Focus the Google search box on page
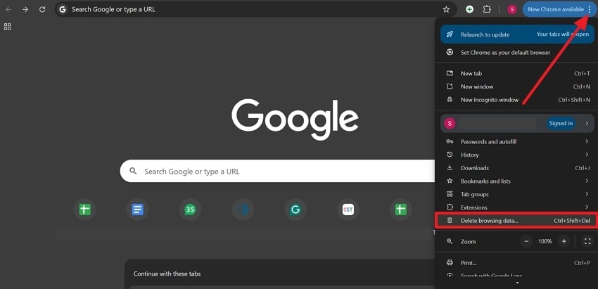The height and width of the screenshot is (289, 598). click(277, 171)
